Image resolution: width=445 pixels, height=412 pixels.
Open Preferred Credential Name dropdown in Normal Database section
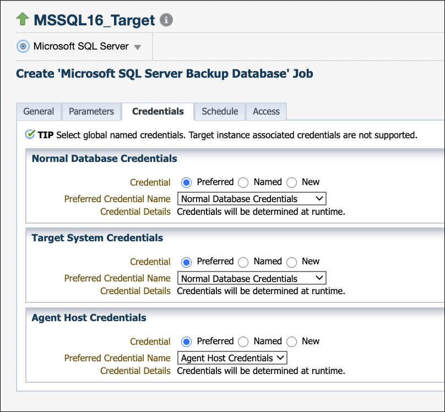[x=252, y=199]
